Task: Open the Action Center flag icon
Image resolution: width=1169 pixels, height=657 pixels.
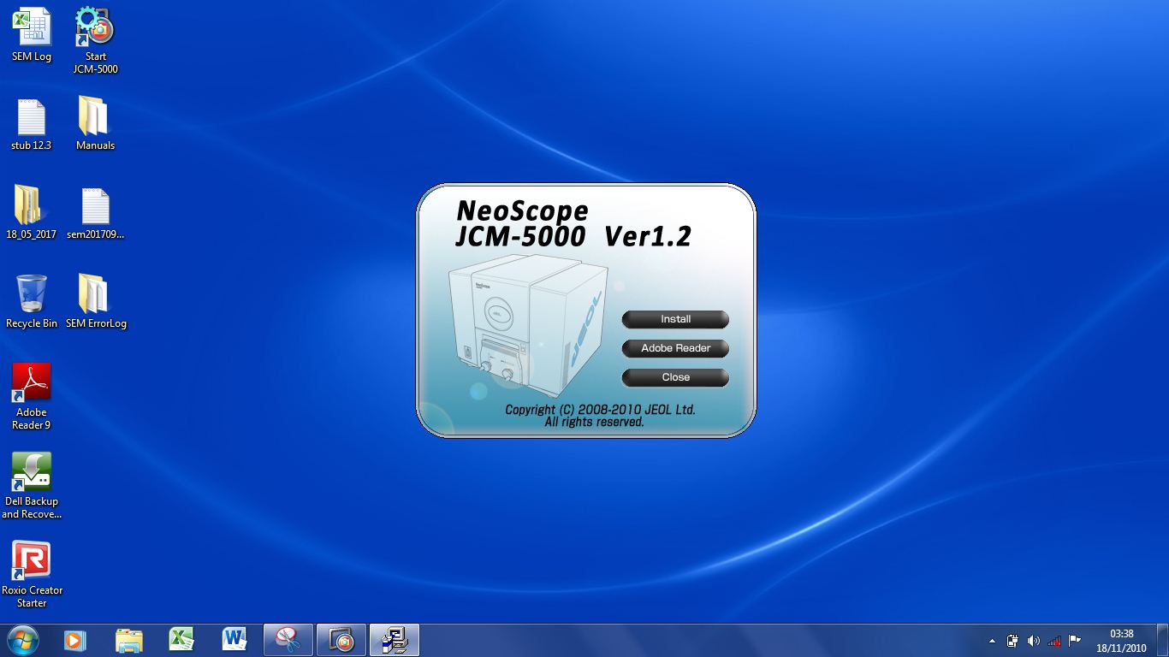Action: [x=1075, y=641]
